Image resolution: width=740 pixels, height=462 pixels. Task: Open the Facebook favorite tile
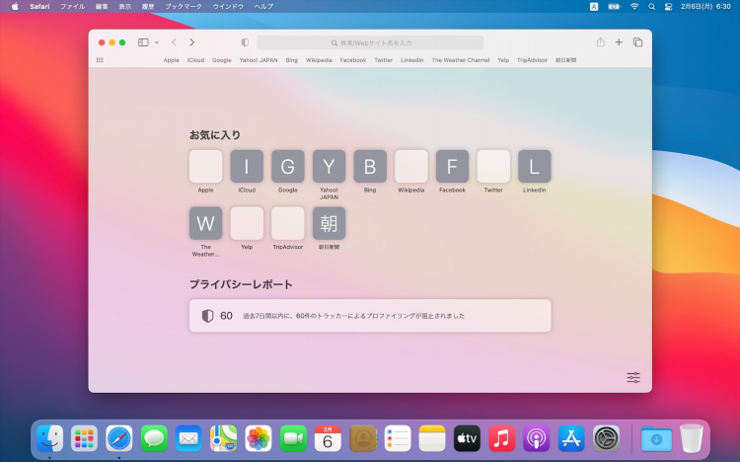point(452,166)
